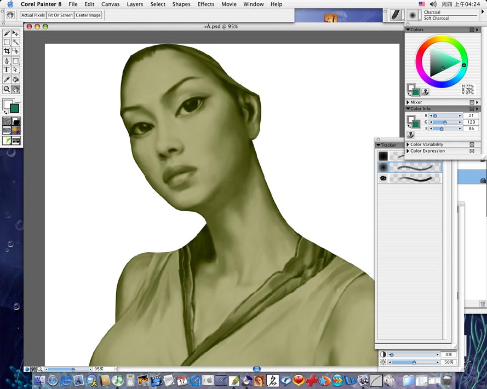Open the brush selector bar flyout arrow
Image resolution: width=487 pixels, height=389 pixels.
483,12
